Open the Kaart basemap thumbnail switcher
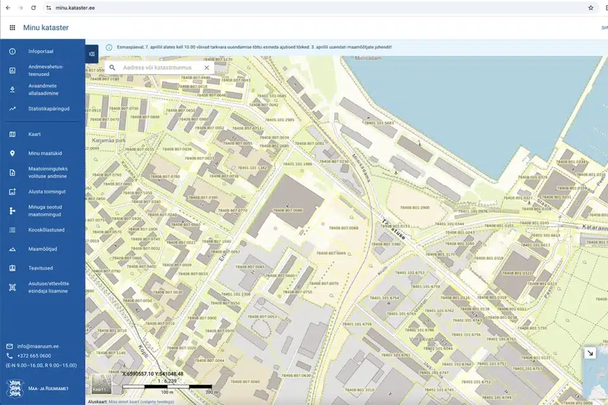Viewport: 608px width, 405px height. (101, 384)
